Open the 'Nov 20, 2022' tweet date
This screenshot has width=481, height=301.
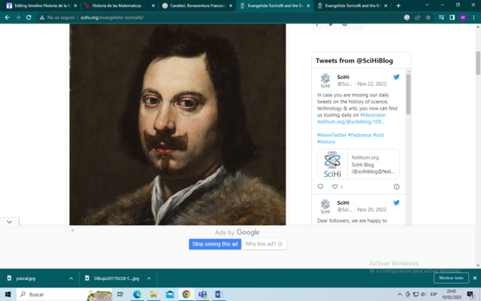pos(372,209)
